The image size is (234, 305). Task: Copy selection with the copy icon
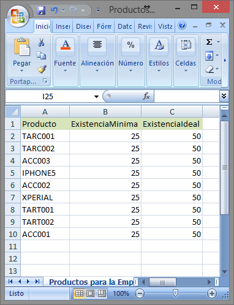pos(42,56)
